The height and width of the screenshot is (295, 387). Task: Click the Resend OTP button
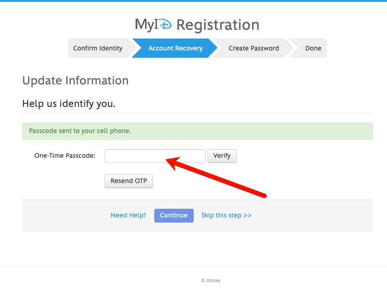click(129, 181)
